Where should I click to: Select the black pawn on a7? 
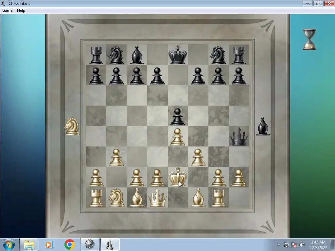96,76
